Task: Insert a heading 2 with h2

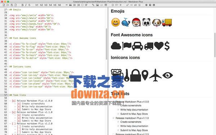Action: 41,5
